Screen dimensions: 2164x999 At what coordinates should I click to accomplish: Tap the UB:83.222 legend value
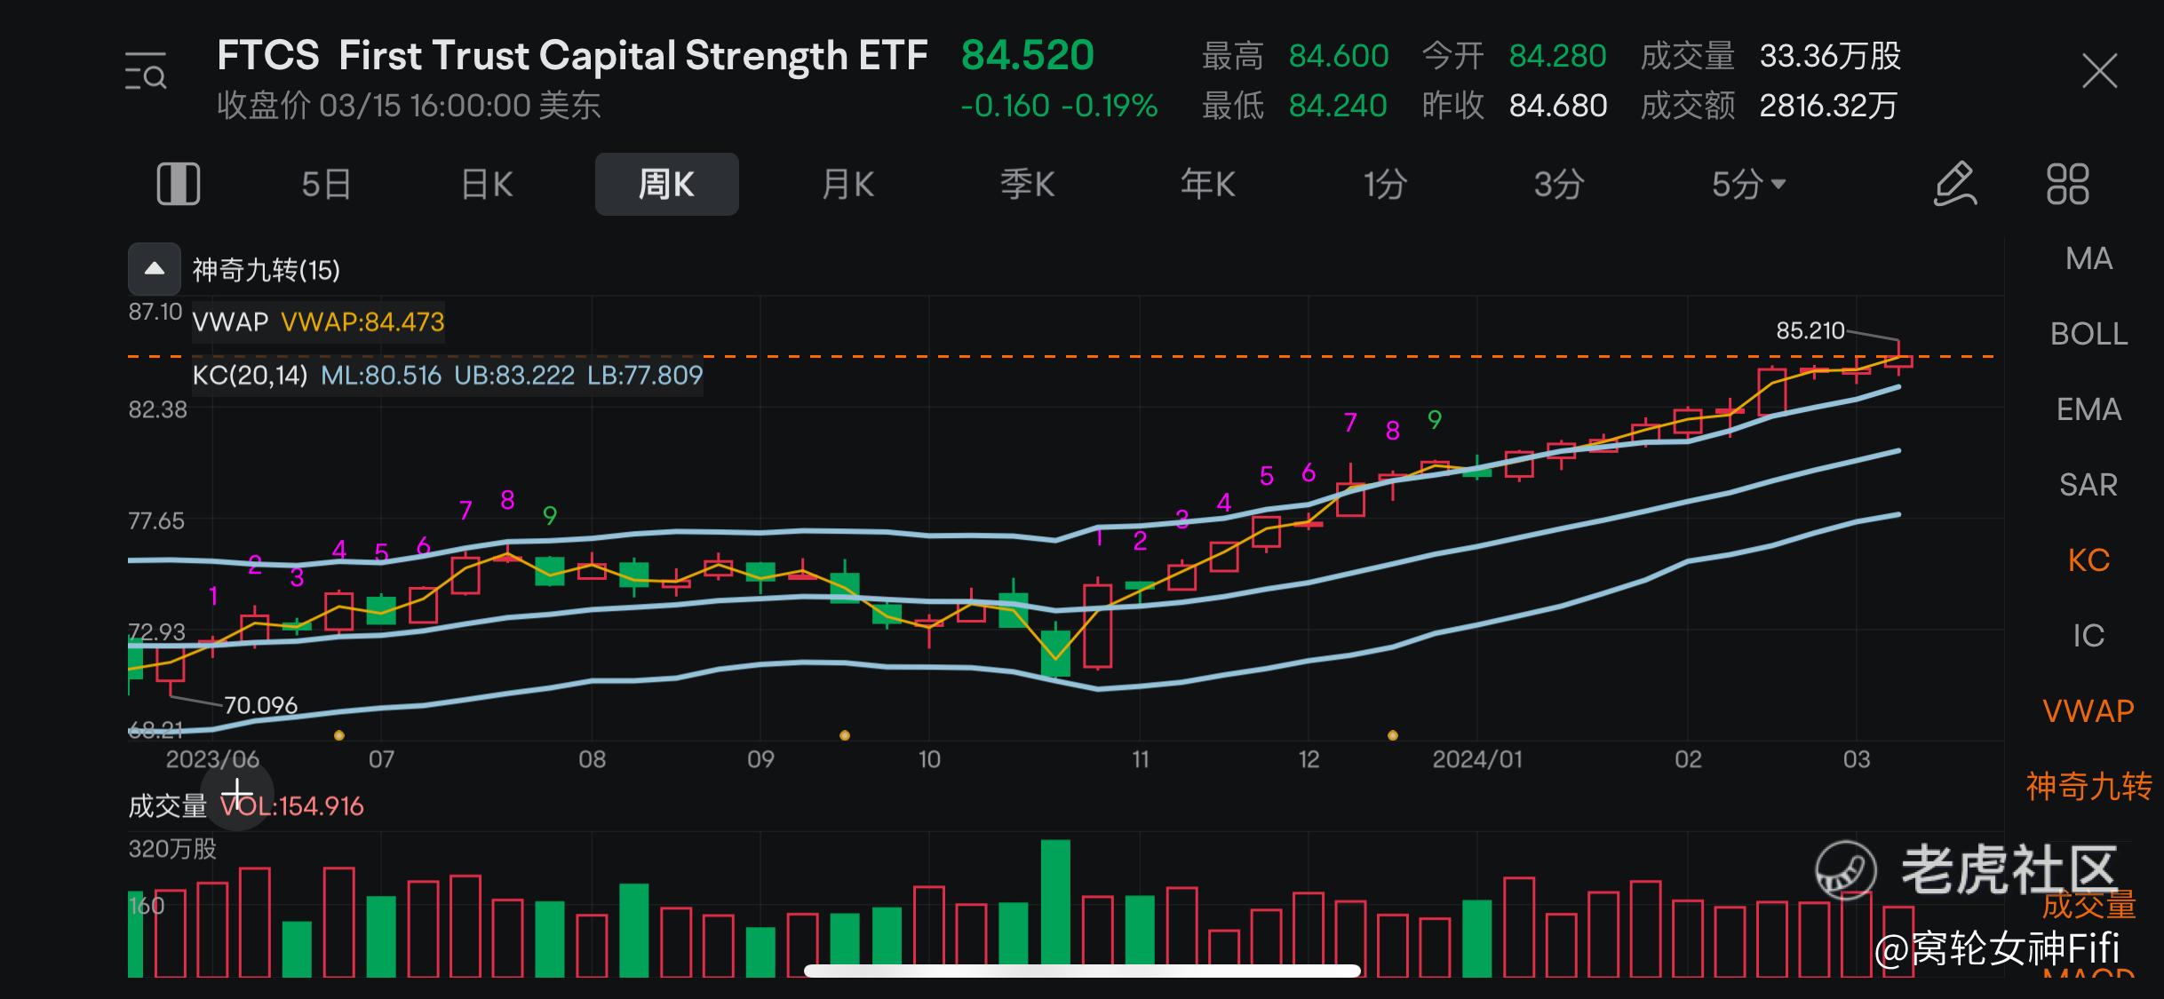[514, 375]
